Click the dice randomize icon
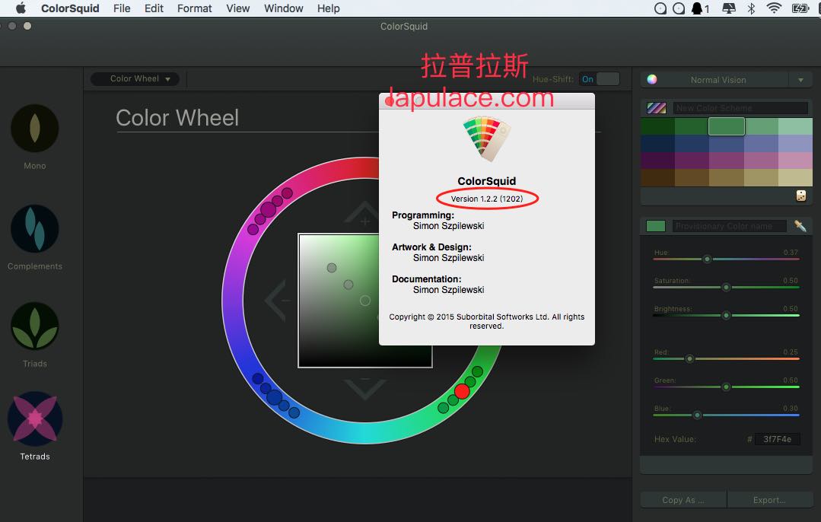The width and height of the screenshot is (821, 522). [801, 196]
